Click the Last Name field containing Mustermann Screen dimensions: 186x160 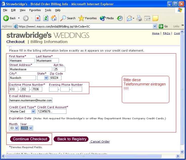coord(47,61)
